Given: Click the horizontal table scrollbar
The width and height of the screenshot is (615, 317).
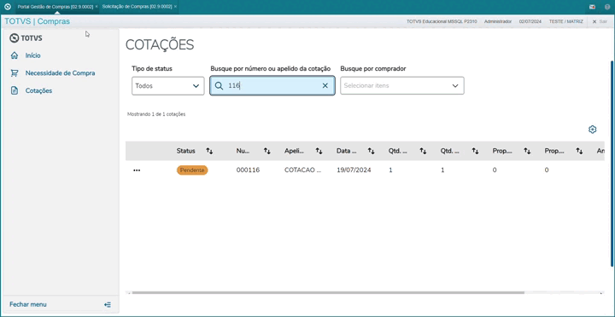Looking at the screenshot, I should click(x=328, y=293).
